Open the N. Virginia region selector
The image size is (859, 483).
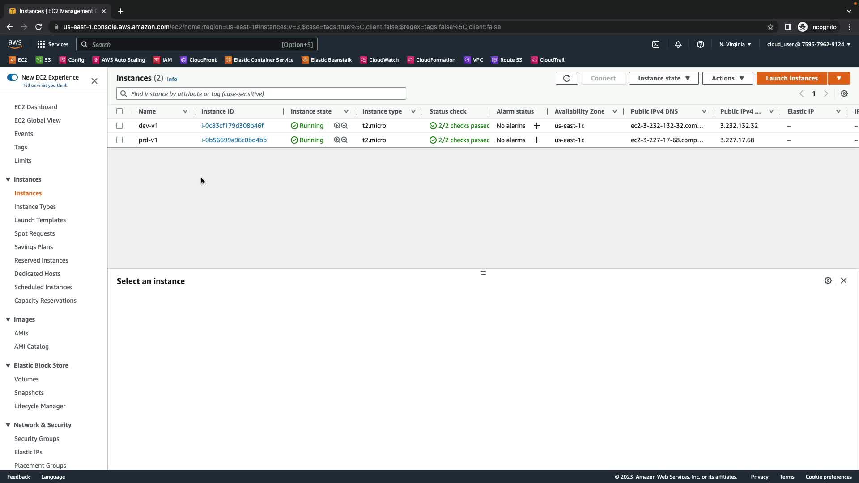click(735, 44)
